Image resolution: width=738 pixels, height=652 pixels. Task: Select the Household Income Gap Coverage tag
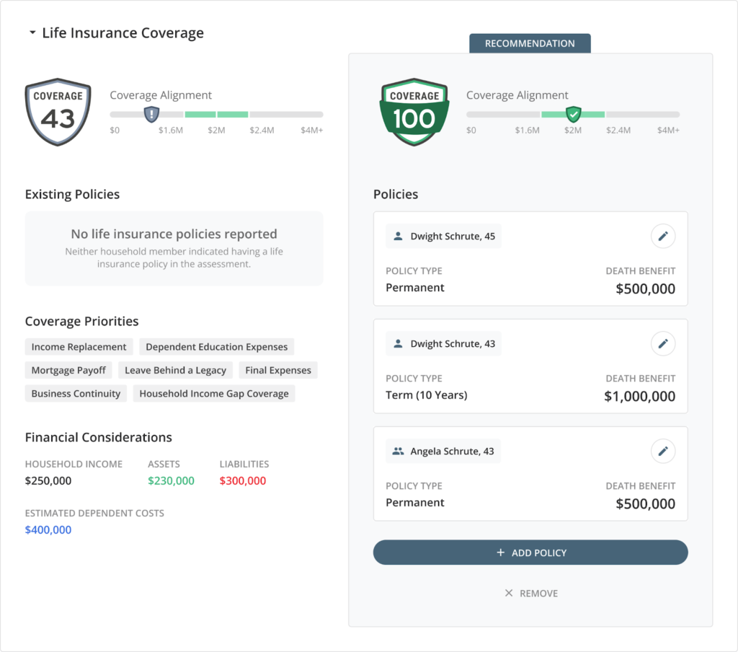(x=213, y=393)
